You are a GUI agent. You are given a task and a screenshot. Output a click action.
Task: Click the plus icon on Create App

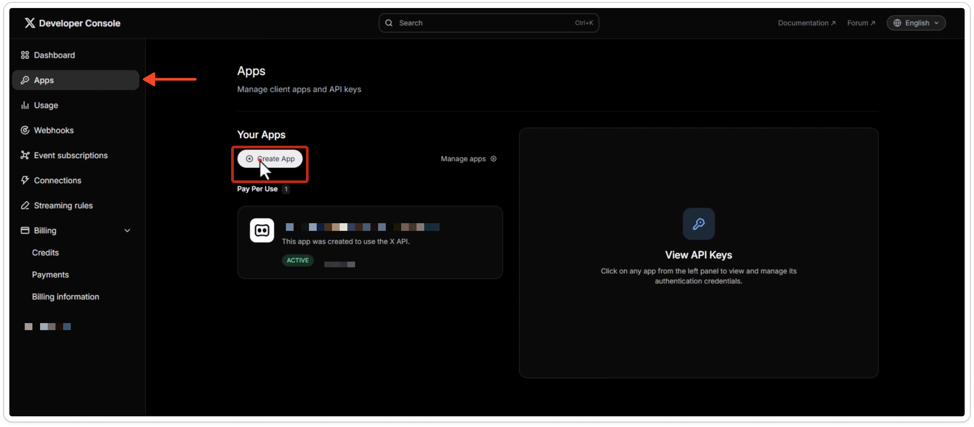click(x=250, y=159)
